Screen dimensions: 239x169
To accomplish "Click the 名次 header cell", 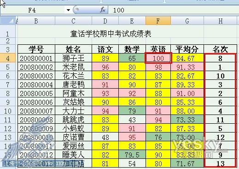I will pyautogui.click(x=221, y=49).
